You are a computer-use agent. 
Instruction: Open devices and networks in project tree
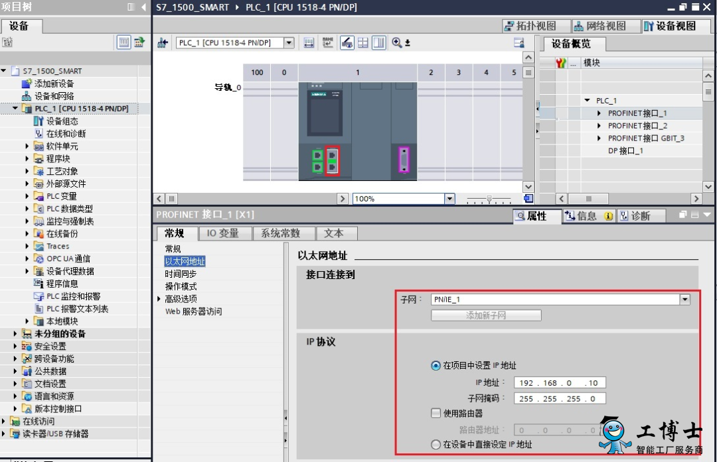[x=54, y=96]
